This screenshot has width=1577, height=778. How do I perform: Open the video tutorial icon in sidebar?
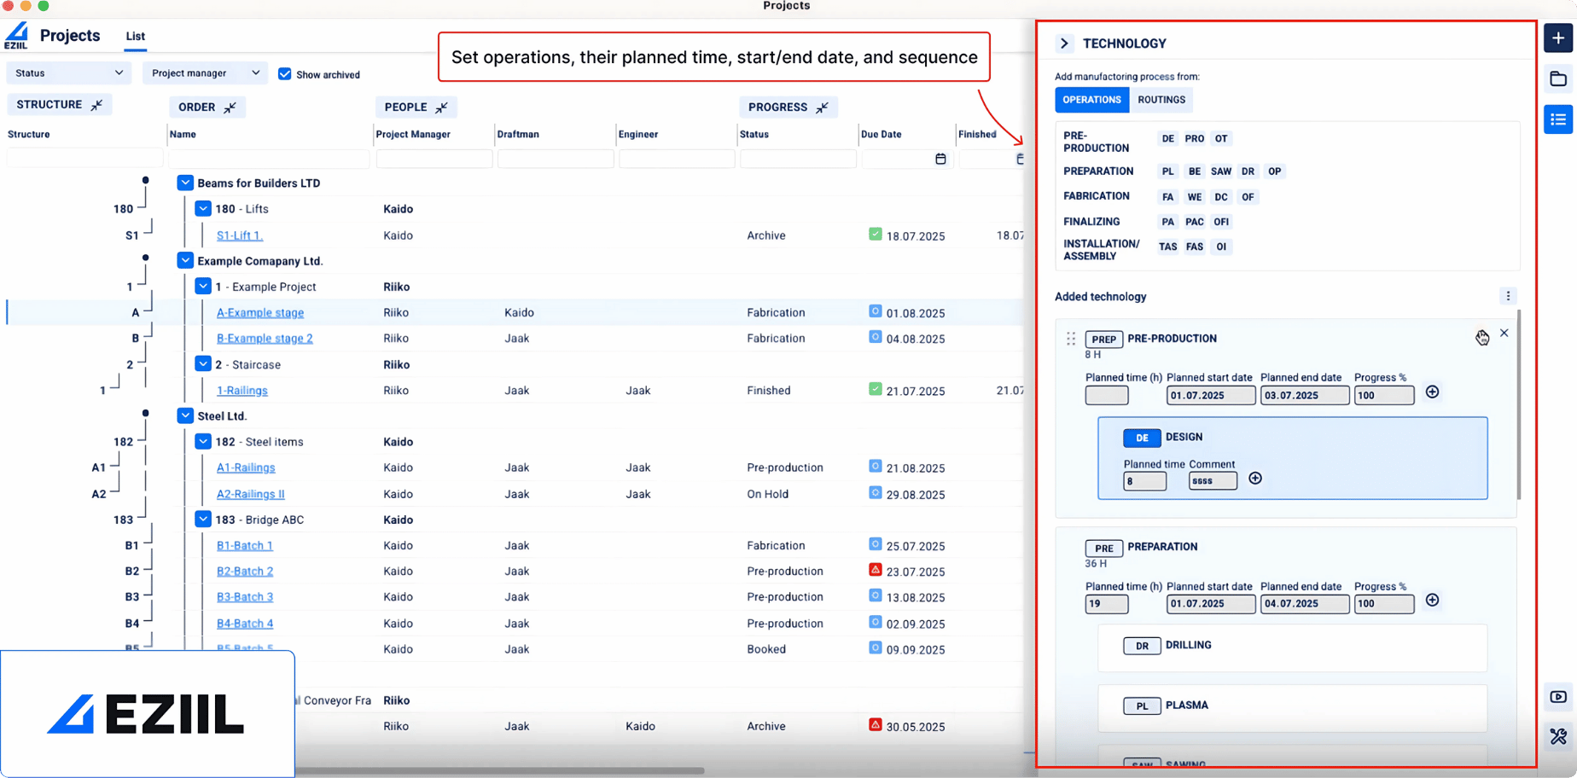pos(1558,697)
